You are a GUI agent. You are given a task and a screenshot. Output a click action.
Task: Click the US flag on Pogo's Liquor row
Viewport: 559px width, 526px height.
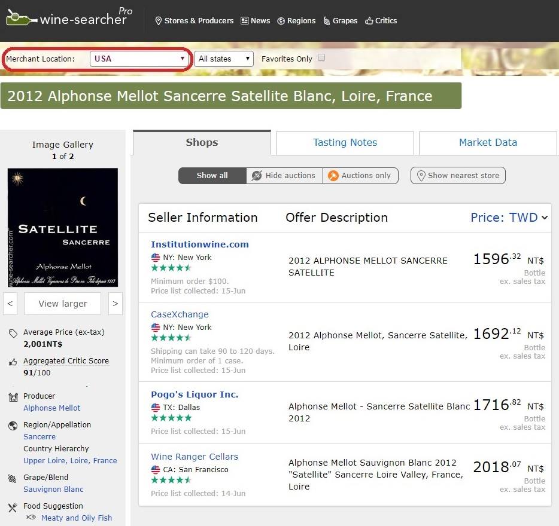(x=156, y=407)
